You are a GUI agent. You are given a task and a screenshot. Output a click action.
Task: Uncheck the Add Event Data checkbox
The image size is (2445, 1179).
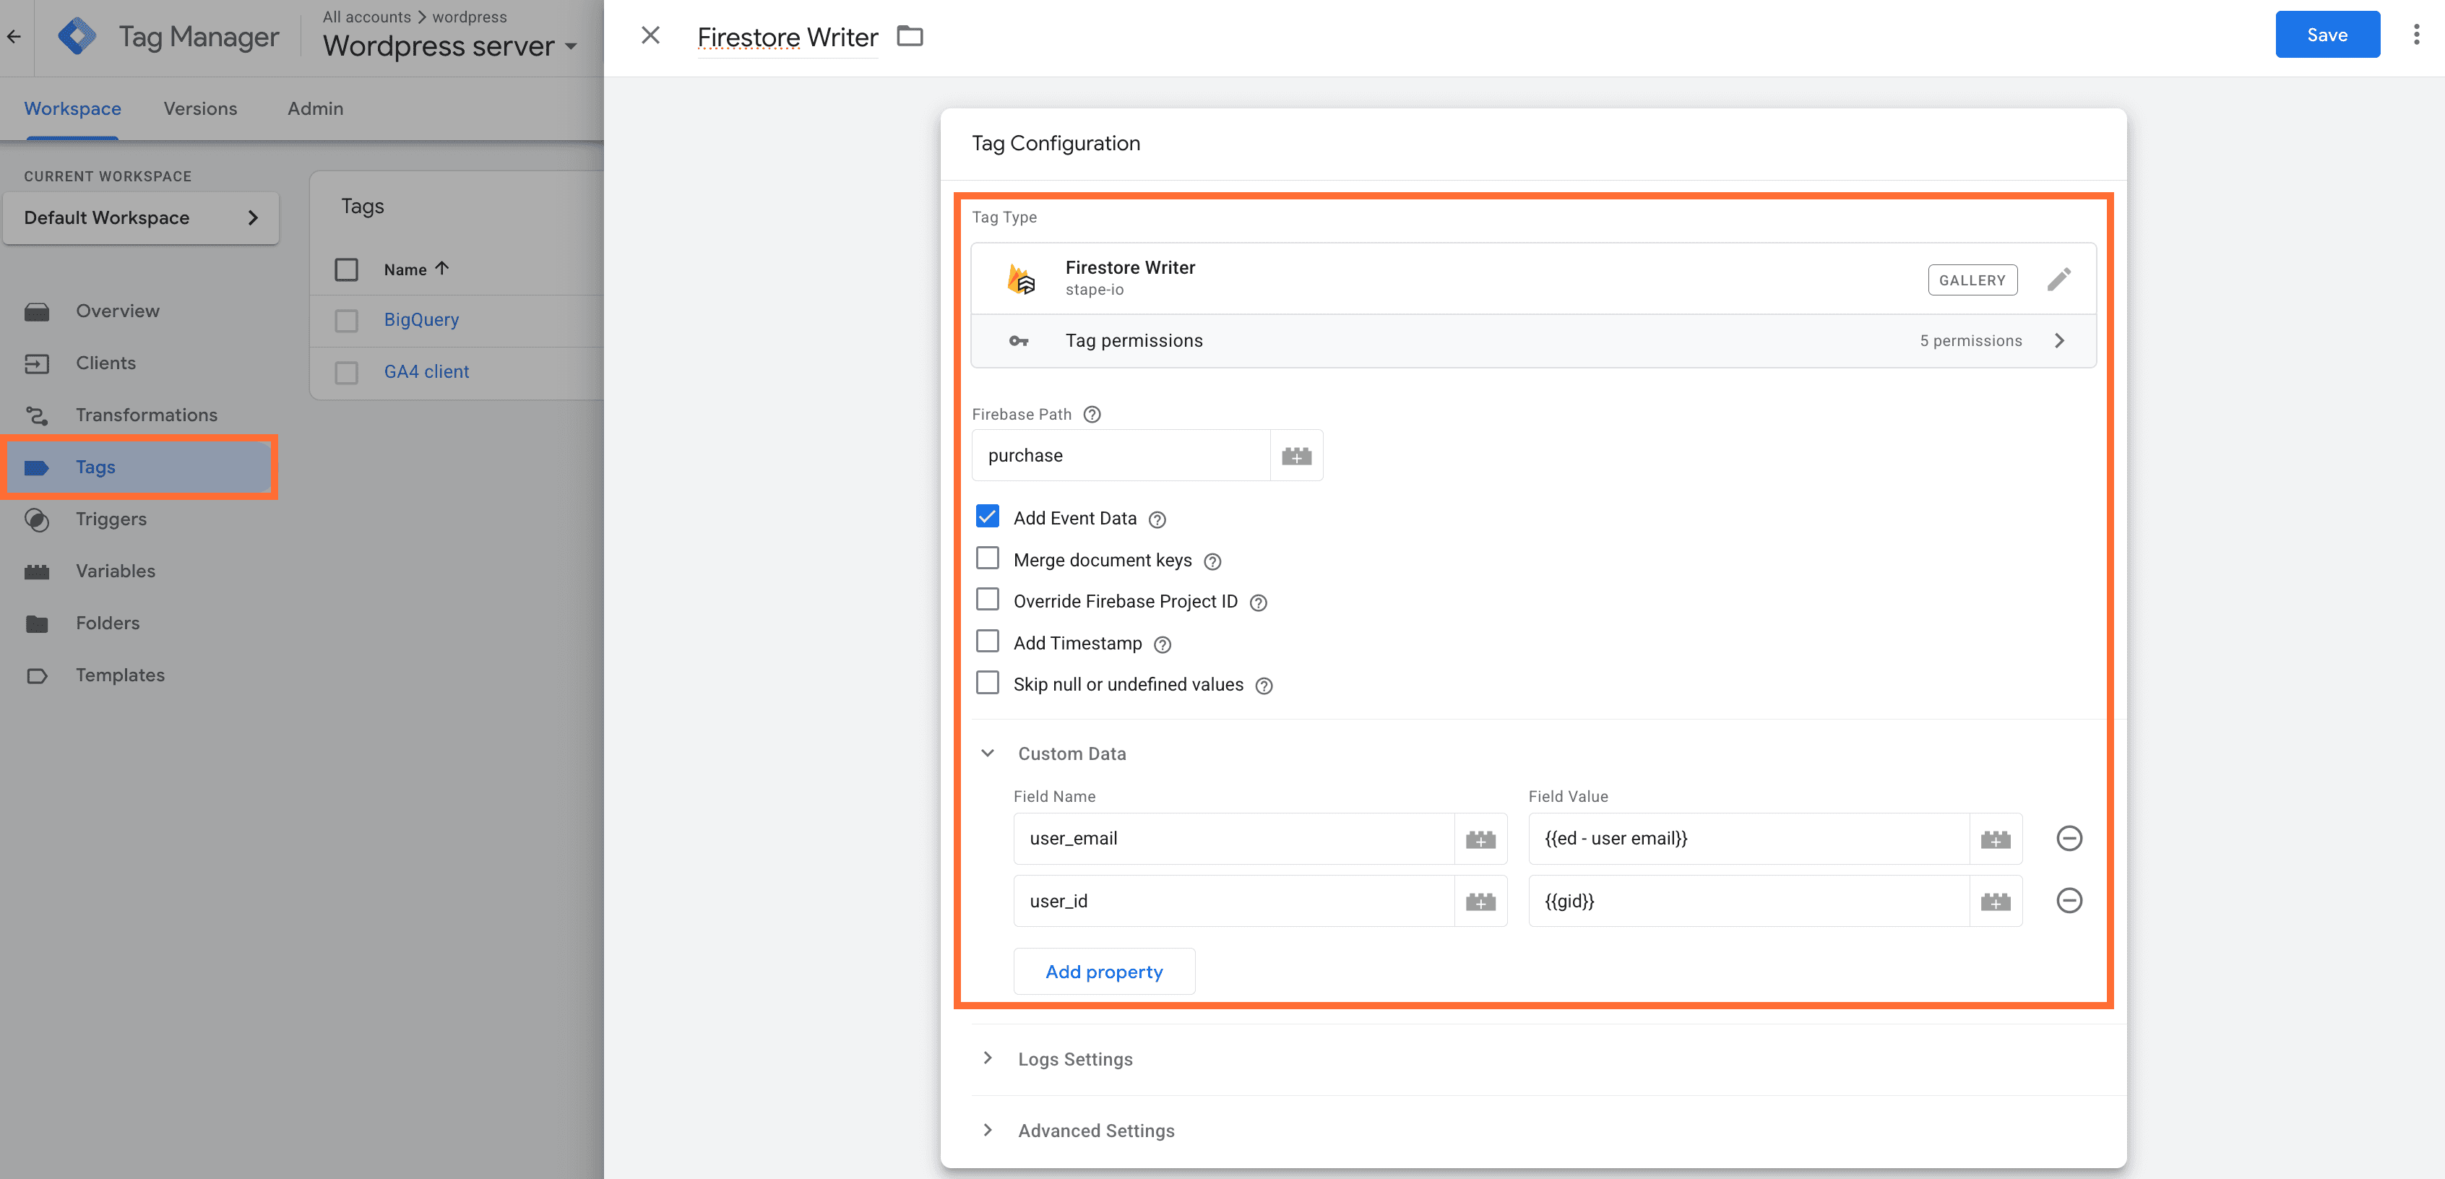coord(987,517)
